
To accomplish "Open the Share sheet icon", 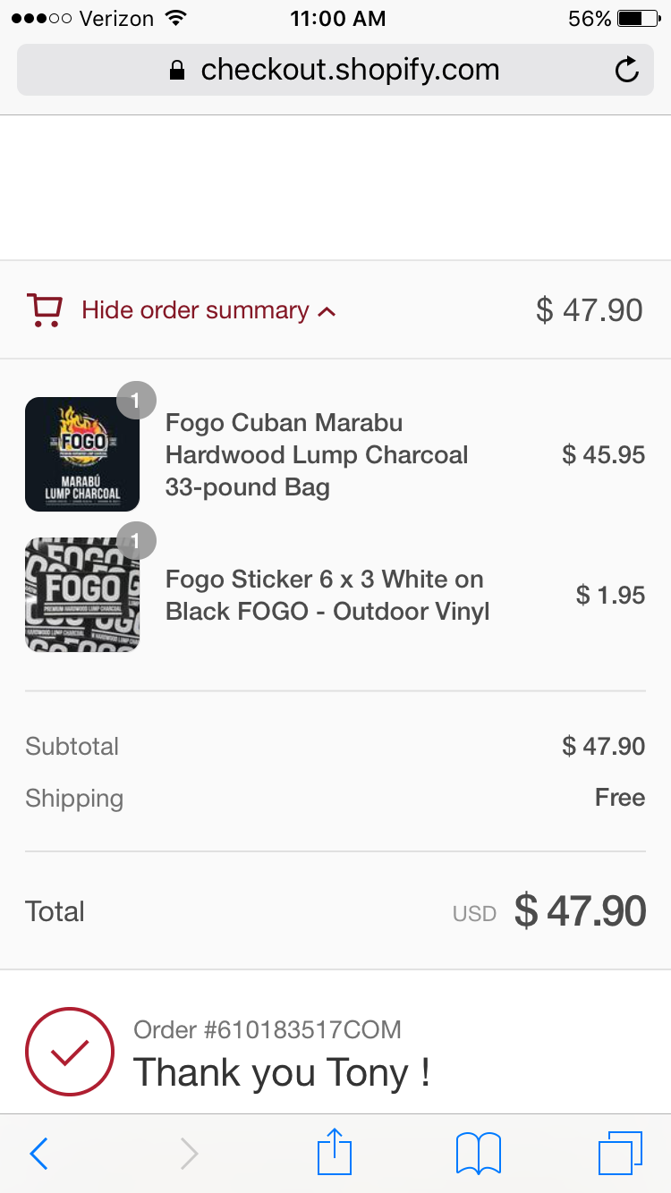I will click(x=335, y=1152).
